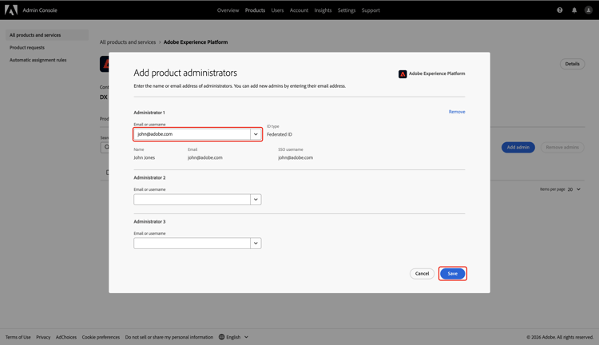Cancel the add administrators dialog
Image resolution: width=599 pixels, height=345 pixels.
coord(422,274)
